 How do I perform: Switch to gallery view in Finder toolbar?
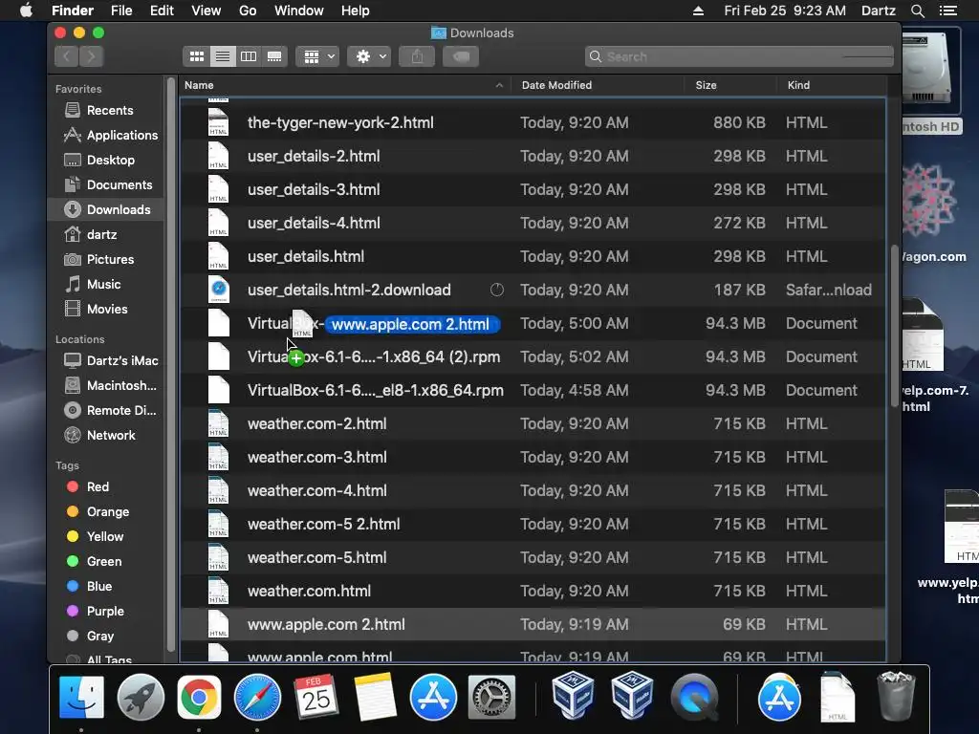[x=274, y=56]
